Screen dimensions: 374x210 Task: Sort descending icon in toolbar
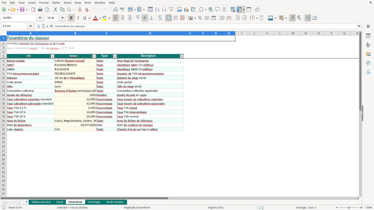[x=164, y=10]
